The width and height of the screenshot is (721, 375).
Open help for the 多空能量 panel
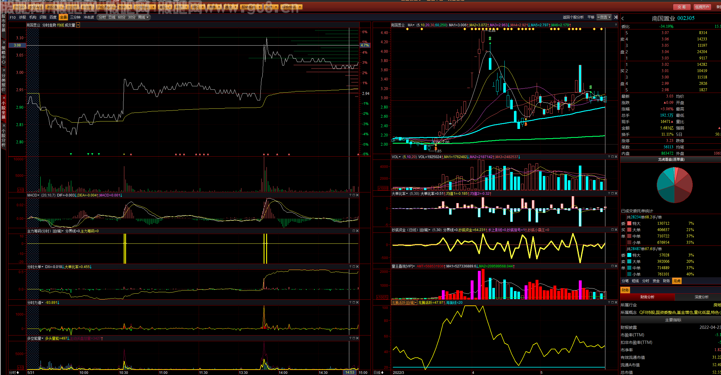[350, 338]
